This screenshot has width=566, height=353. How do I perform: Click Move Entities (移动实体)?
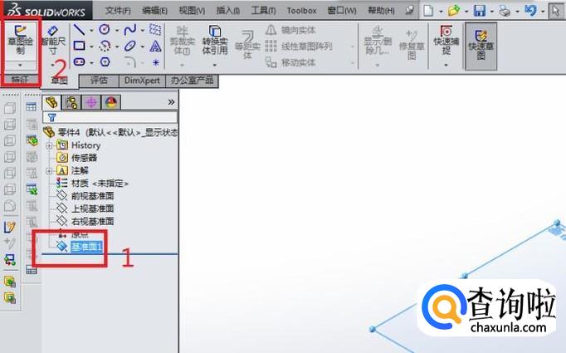[x=290, y=62]
